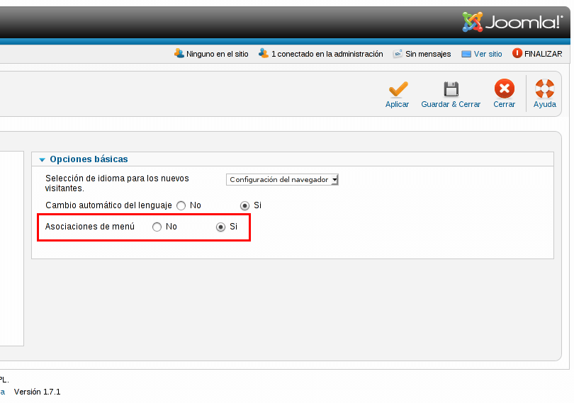This screenshot has height=403, width=574.
Task: Click the red Cerrar X icon
Action: tap(505, 89)
